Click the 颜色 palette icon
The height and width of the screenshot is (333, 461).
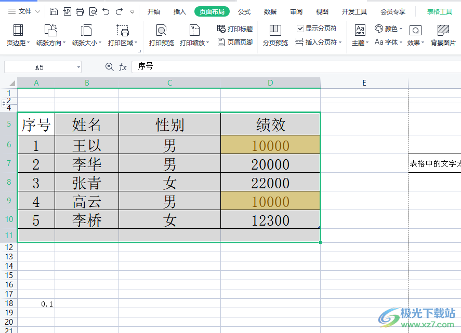[x=379, y=29]
